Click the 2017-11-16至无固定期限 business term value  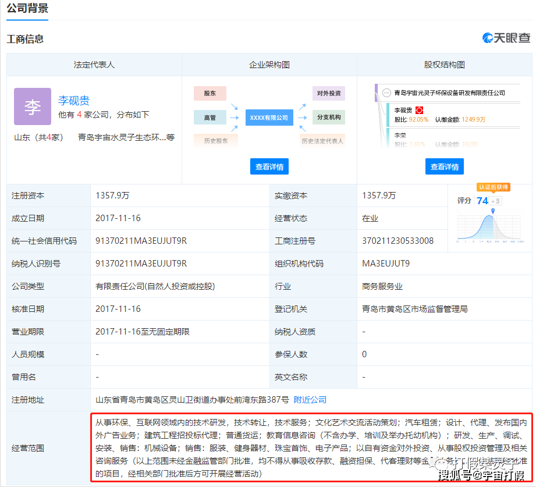[143, 332]
